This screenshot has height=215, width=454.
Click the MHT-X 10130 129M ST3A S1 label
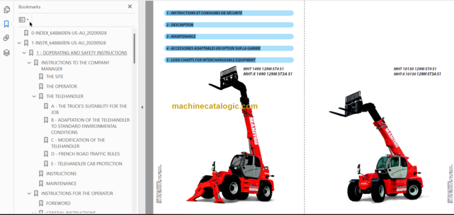click(x=417, y=74)
